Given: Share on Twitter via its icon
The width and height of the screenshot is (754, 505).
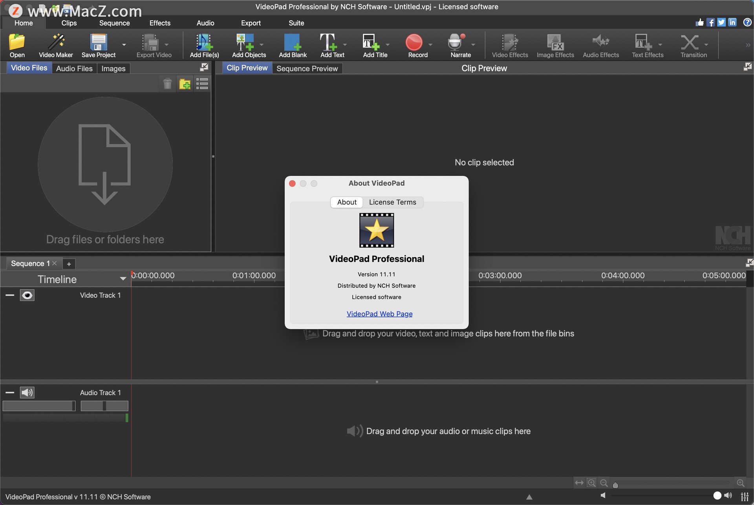Looking at the screenshot, I should tap(721, 22).
